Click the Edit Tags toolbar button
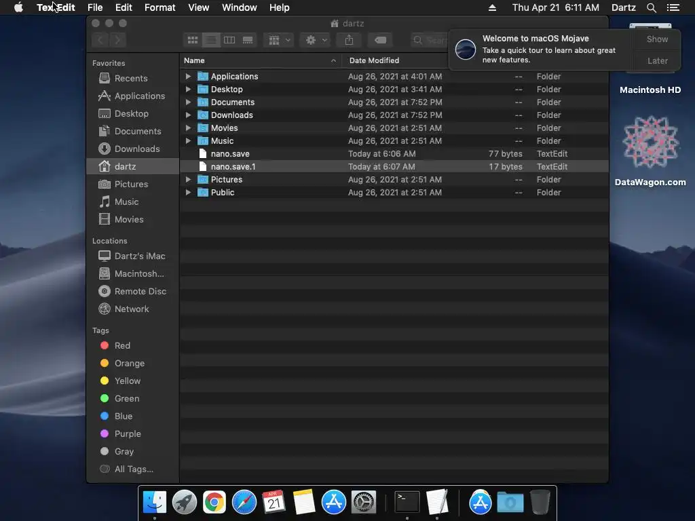 (380, 40)
